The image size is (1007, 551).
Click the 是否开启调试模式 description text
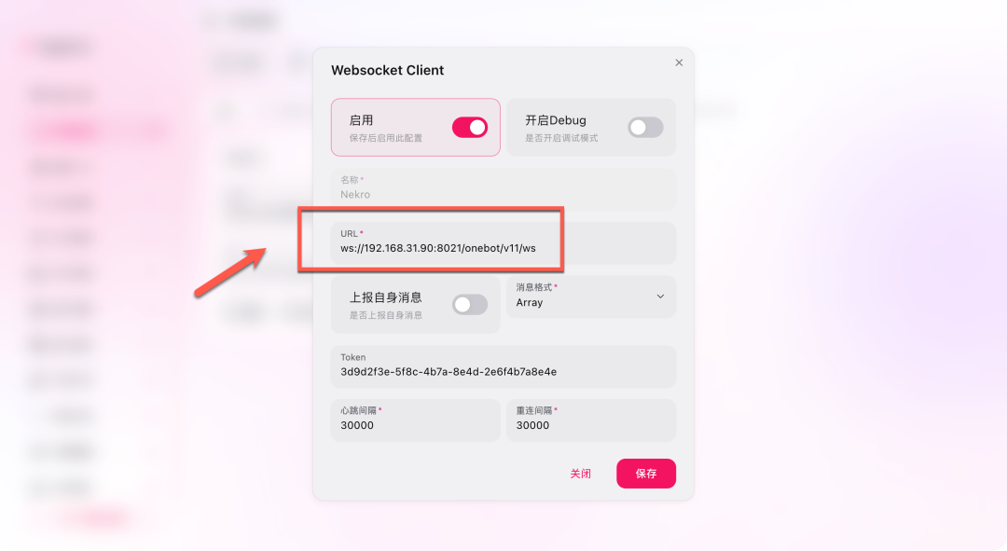561,138
